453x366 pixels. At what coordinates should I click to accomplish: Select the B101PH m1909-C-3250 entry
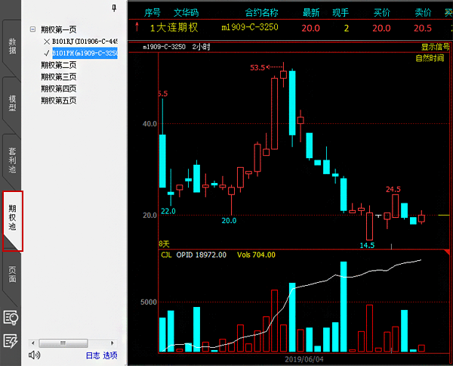tap(85, 53)
